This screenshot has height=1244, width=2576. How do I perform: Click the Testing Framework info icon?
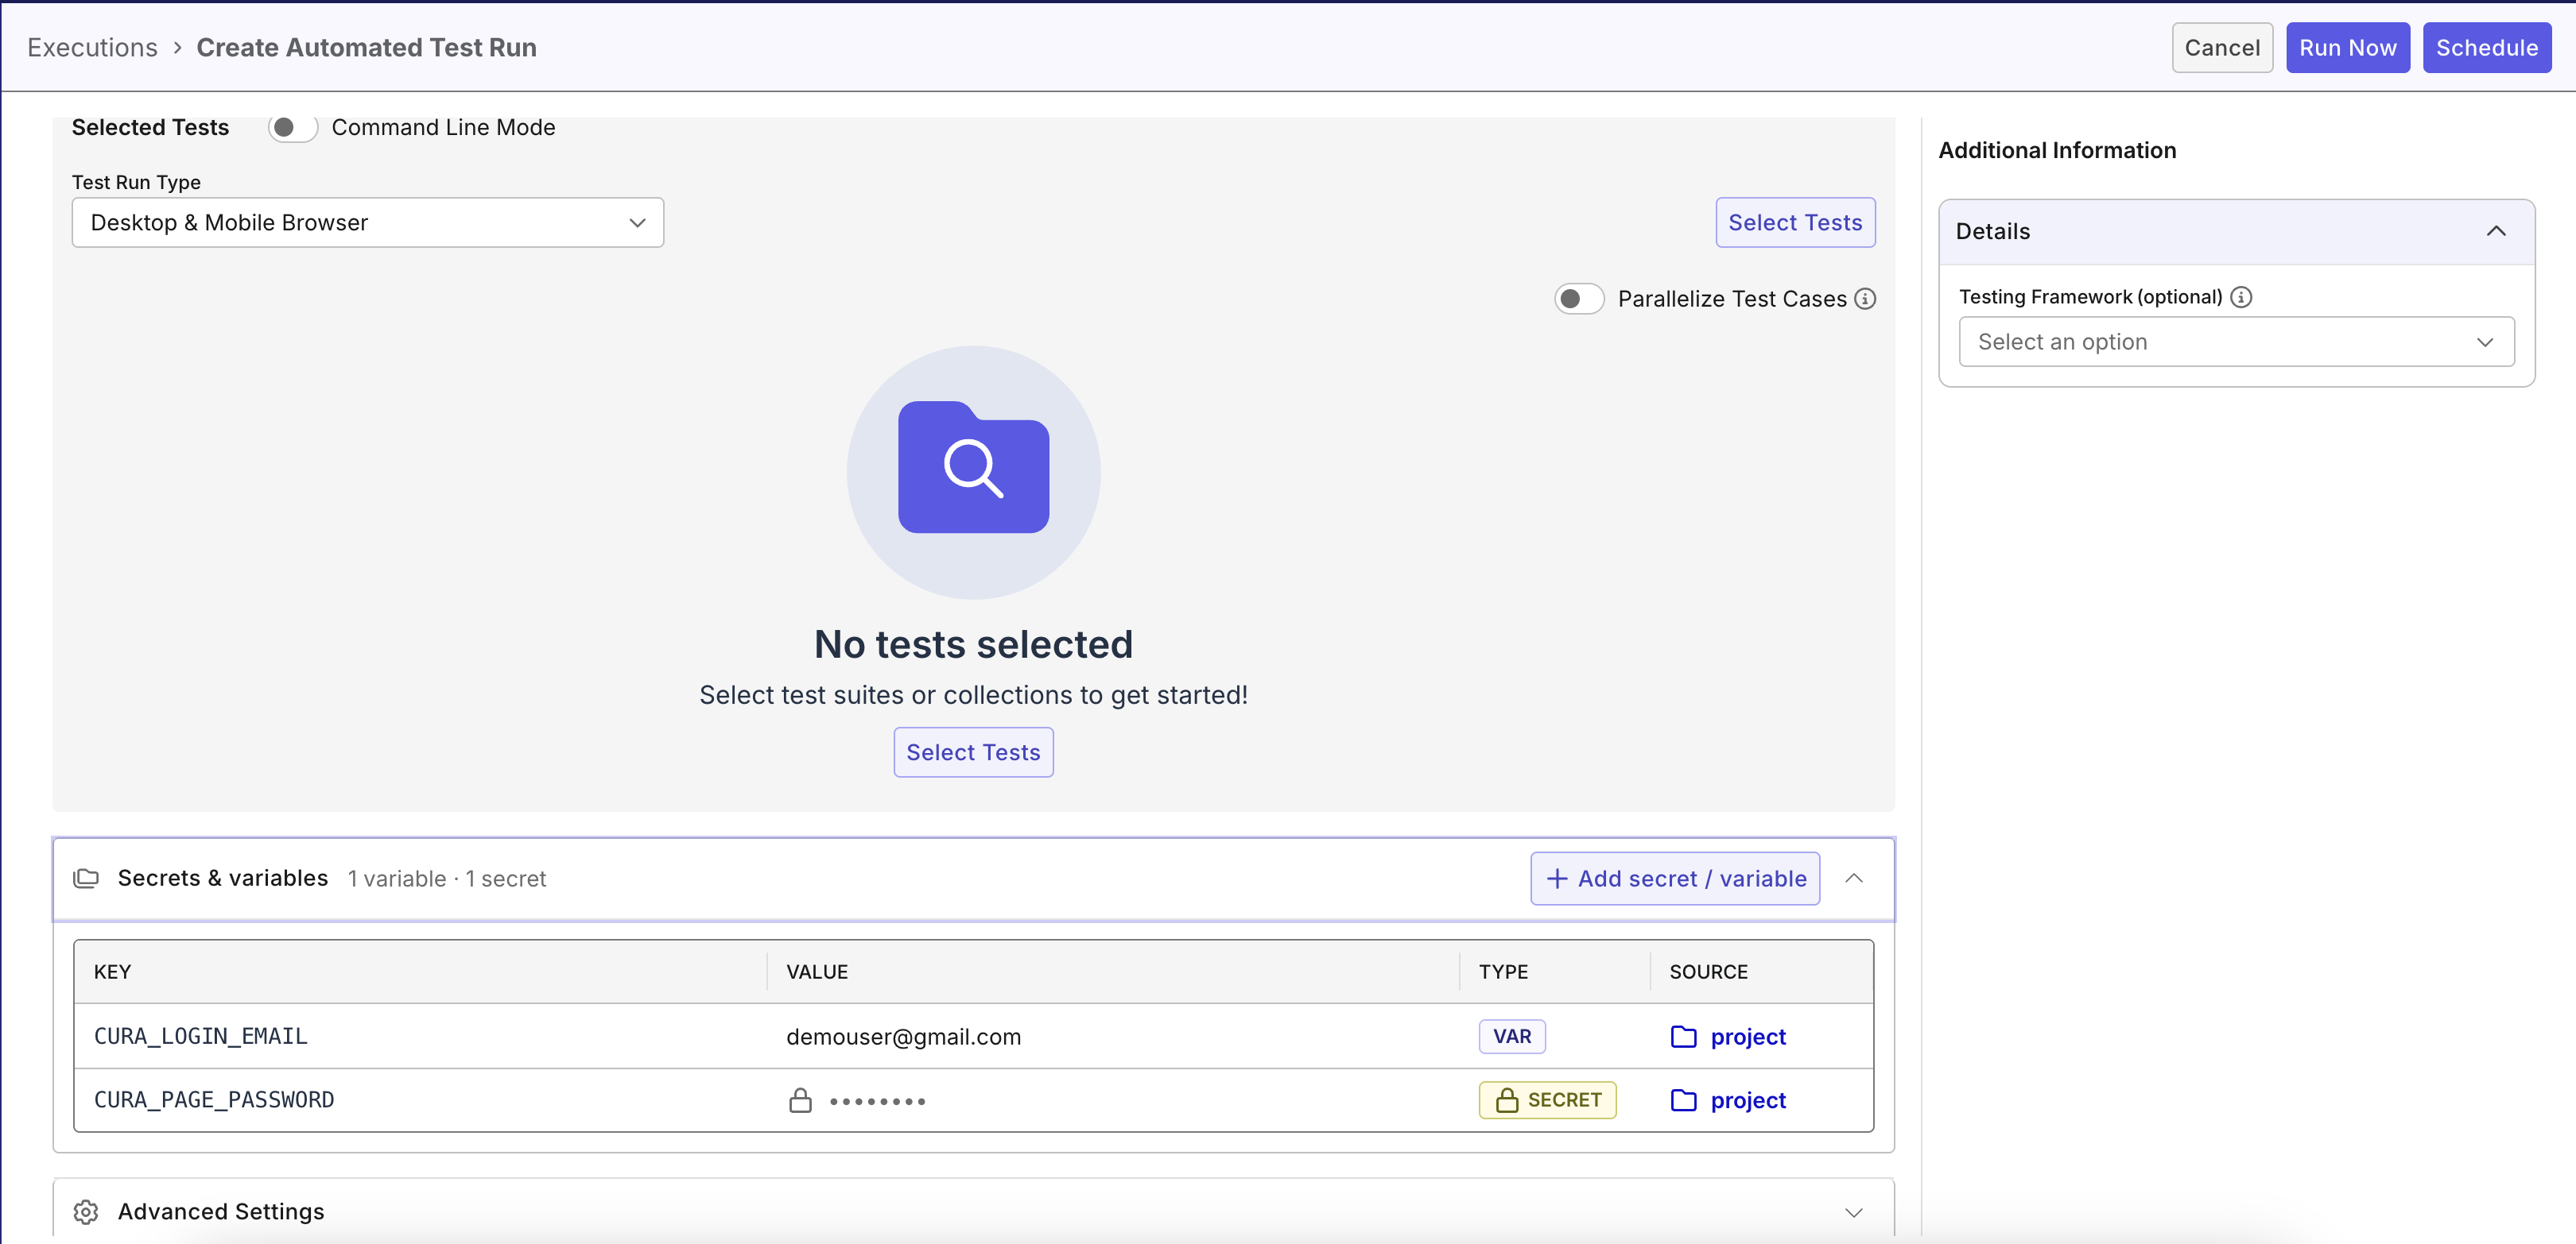click(x=2241, y=297)
